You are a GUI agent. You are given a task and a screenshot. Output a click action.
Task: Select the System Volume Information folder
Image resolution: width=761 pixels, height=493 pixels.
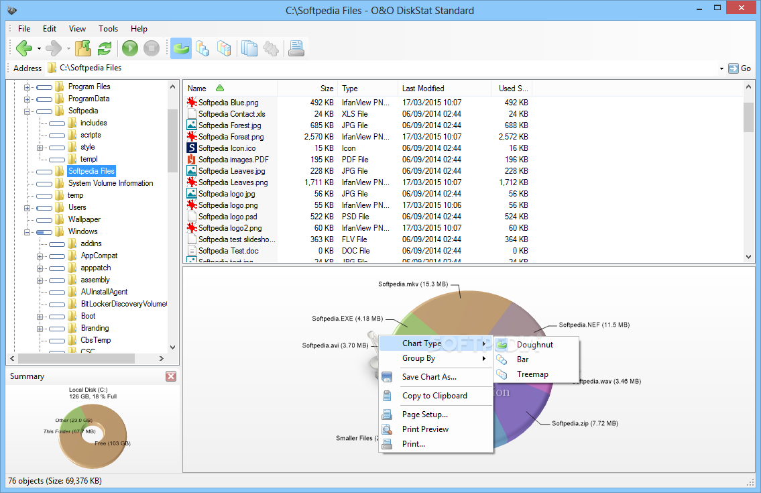click(x=111, y=183)
